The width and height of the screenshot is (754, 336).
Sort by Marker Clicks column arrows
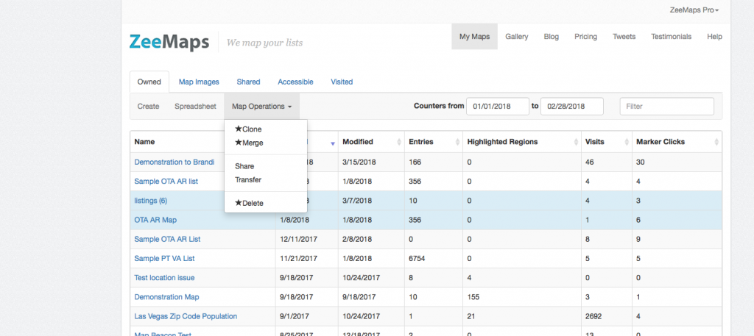point(716,143)
